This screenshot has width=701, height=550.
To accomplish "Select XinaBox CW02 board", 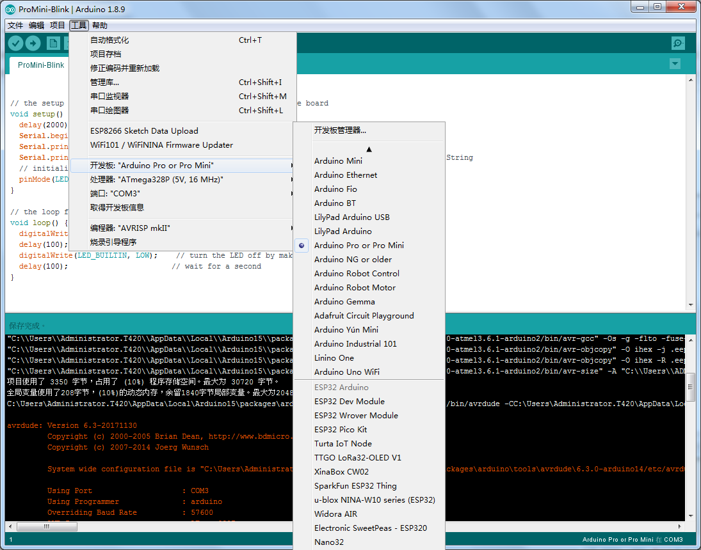I will pos(369,472).
